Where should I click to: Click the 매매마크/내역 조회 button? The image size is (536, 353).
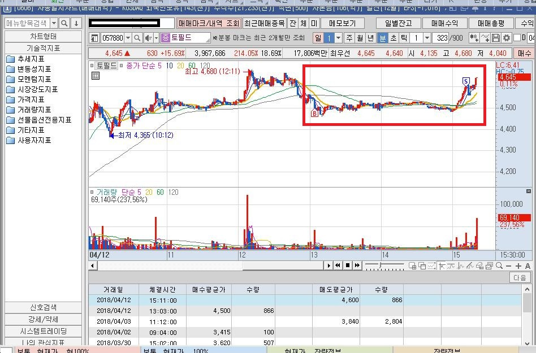tap(209, 23)
